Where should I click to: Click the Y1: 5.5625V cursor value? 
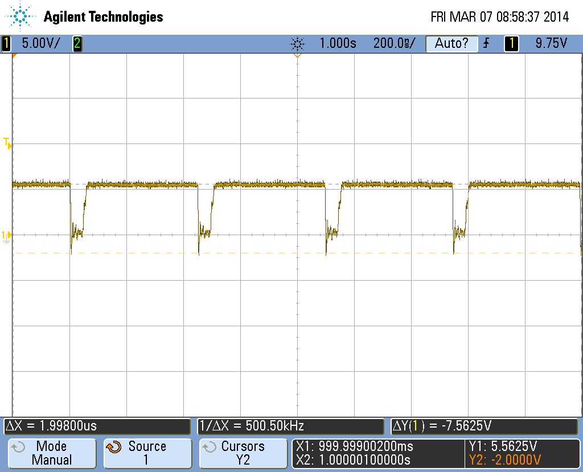point(503,446)
